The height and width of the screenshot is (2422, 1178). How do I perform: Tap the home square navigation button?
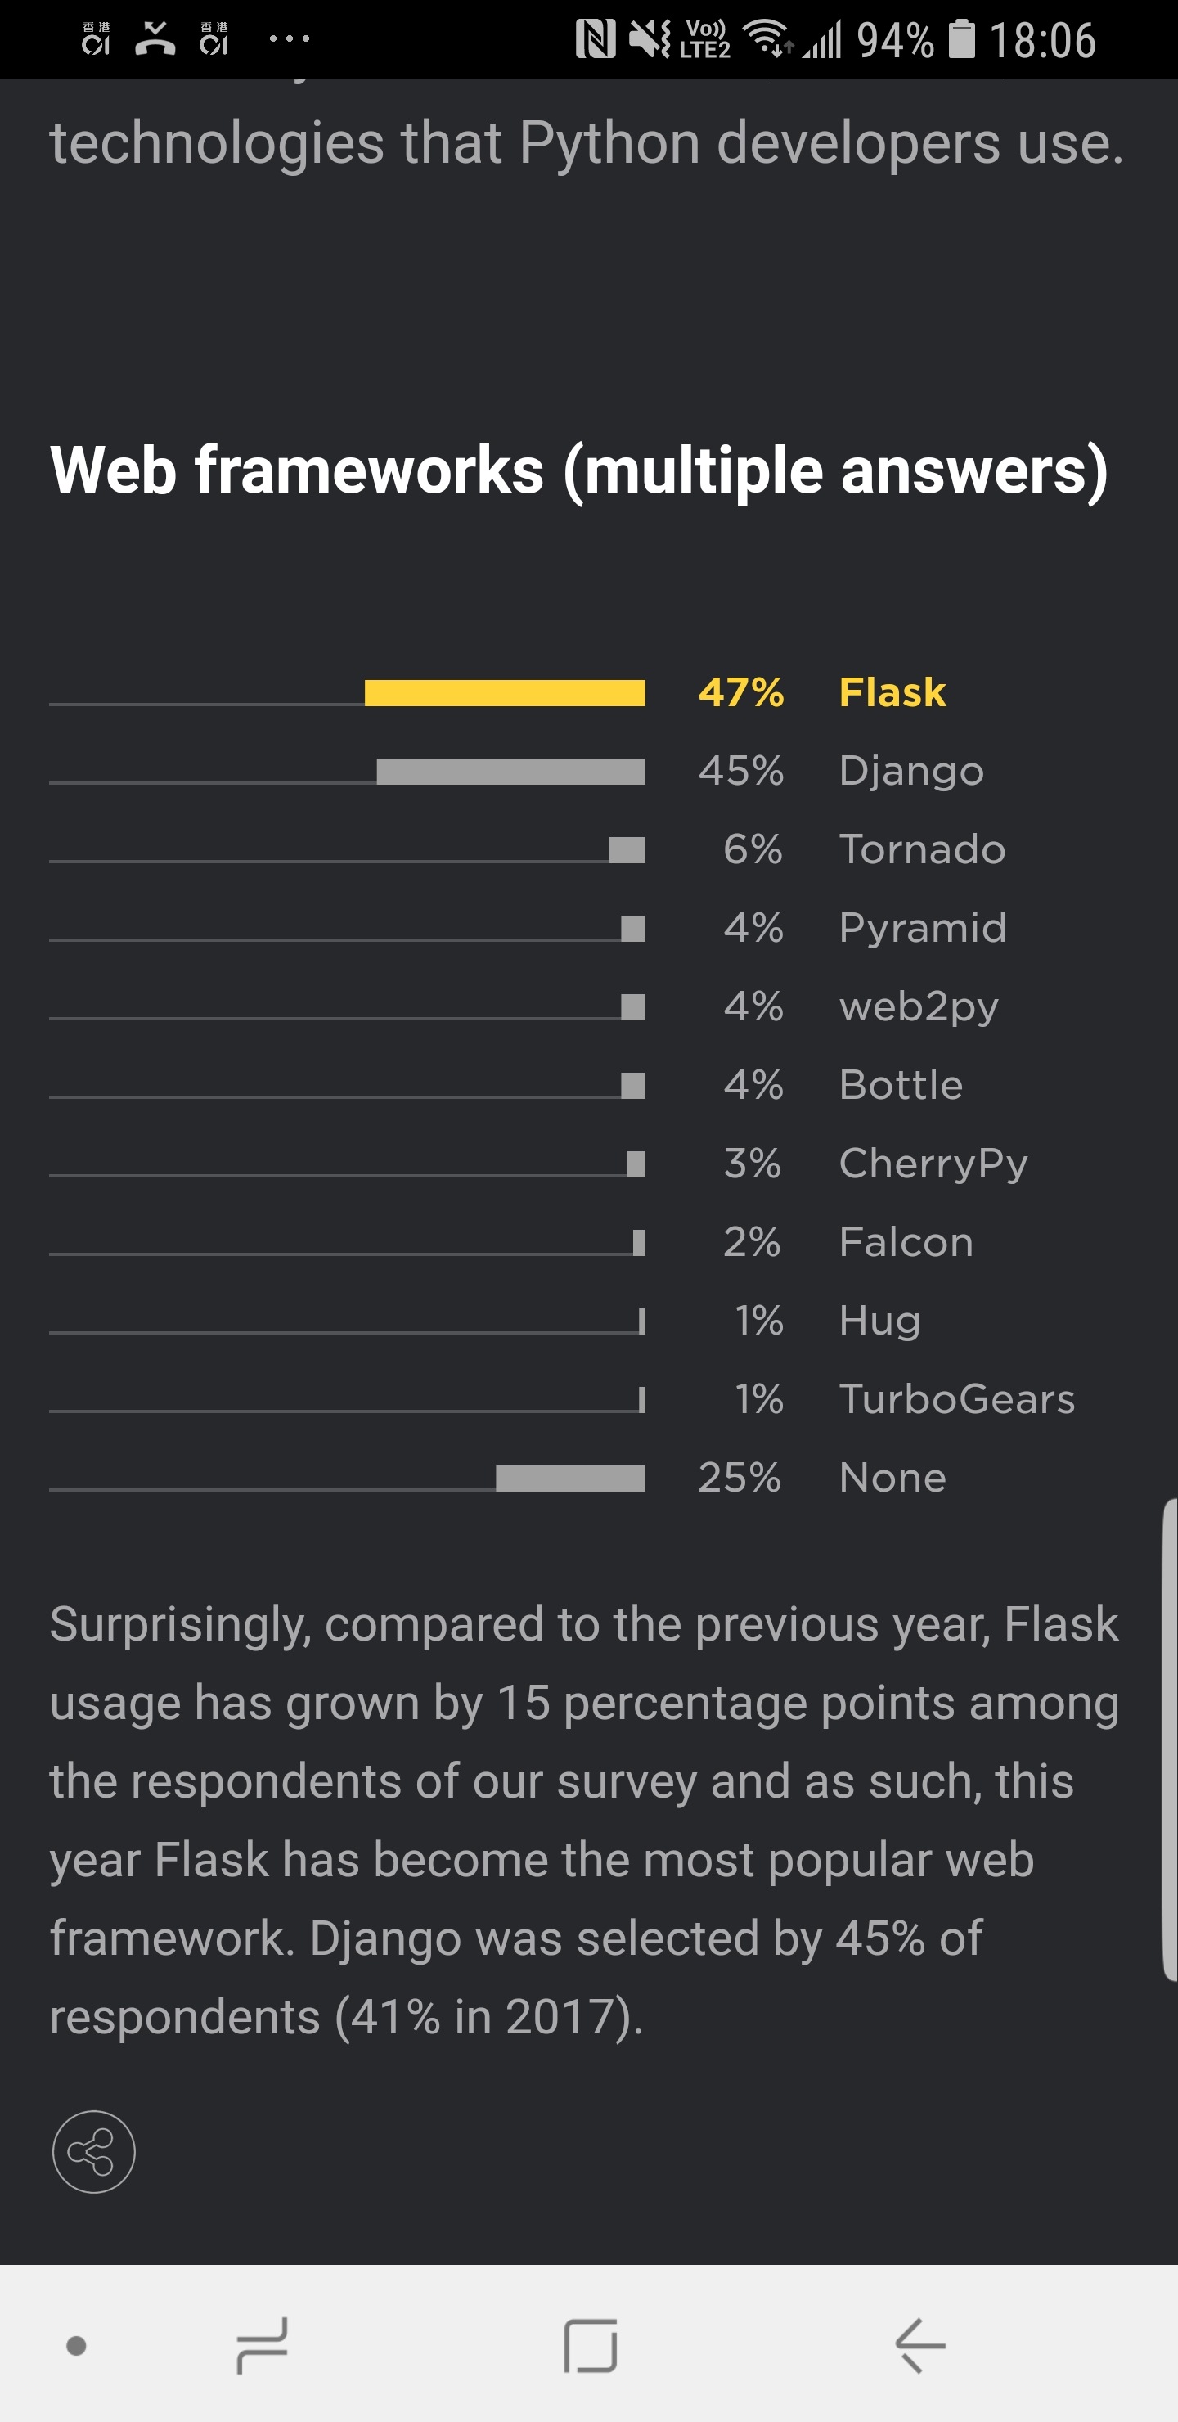[591, 2345]
